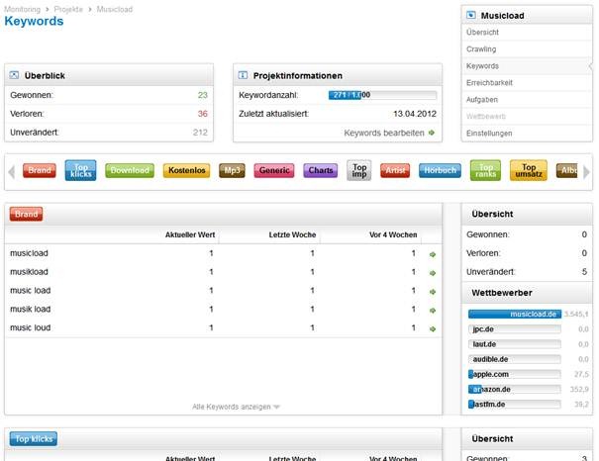This screenshot has height=461, width=599.
Task: Click Keywords page heading
Action: tap(34, 21)
